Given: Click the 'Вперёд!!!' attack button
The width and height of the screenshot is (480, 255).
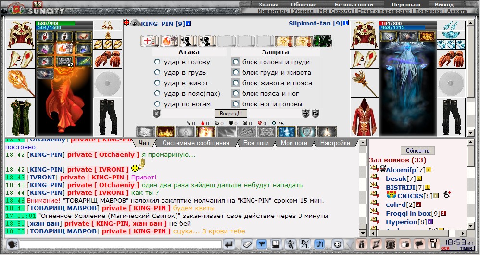Looking at the screenshot, I should tap(231, 114).
